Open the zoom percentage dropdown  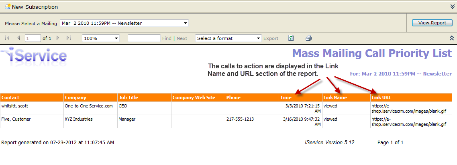point(116,38)
